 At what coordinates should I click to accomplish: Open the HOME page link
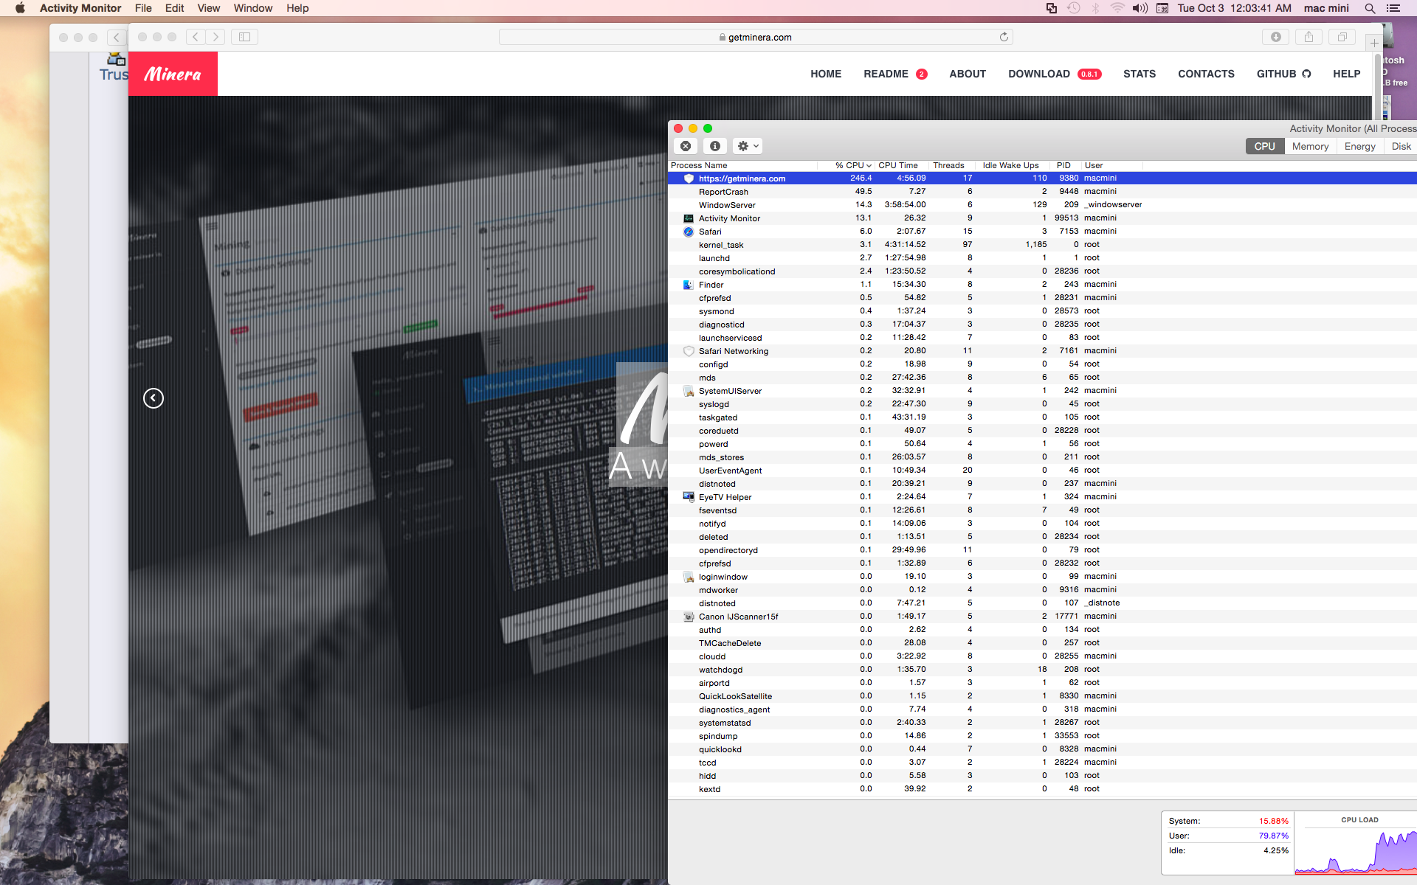pyautogui.click(x=826, y=74)
